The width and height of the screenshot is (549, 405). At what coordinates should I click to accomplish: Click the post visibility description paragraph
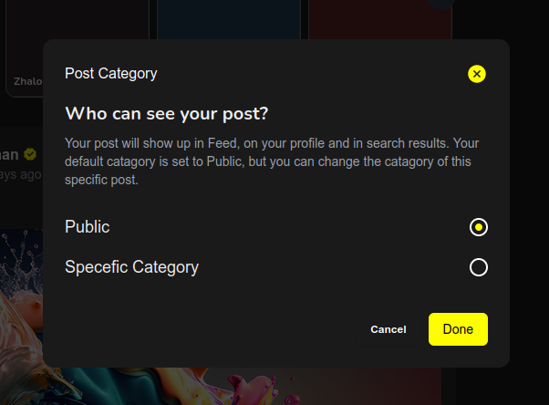pyautogui.click(x=272, y=161)
